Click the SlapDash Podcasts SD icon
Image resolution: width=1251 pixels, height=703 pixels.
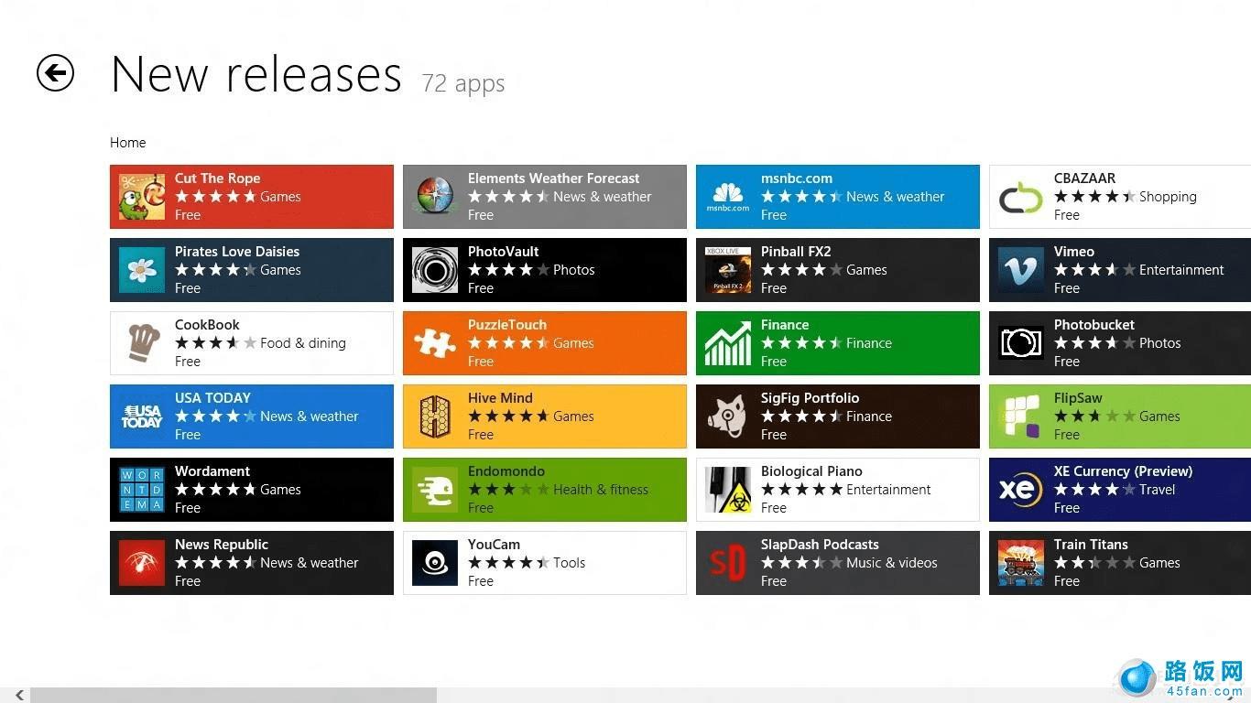727,562
